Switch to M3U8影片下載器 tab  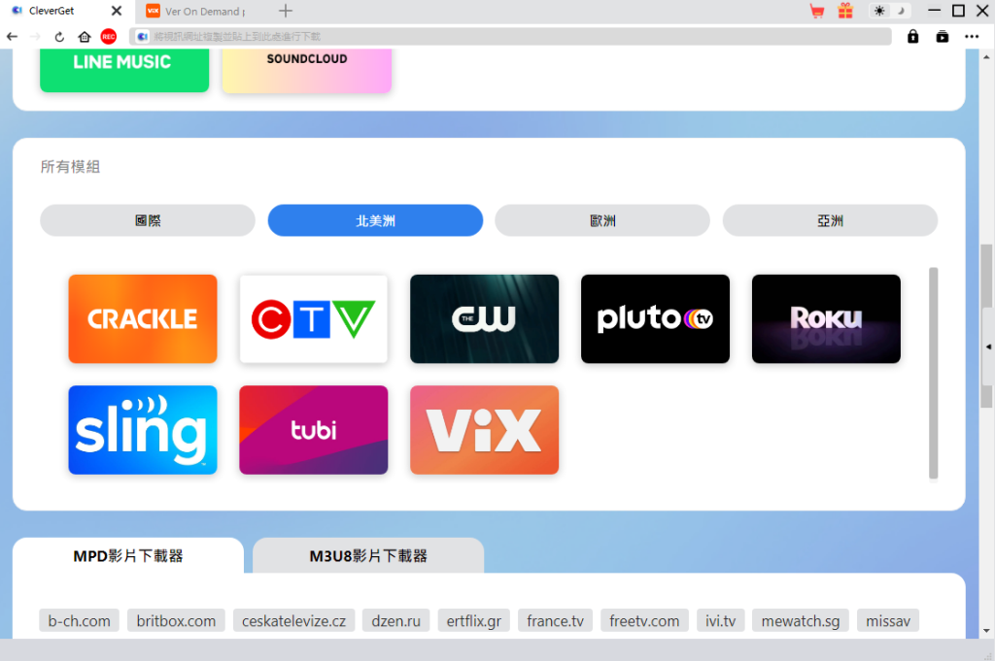coord(368,556)
